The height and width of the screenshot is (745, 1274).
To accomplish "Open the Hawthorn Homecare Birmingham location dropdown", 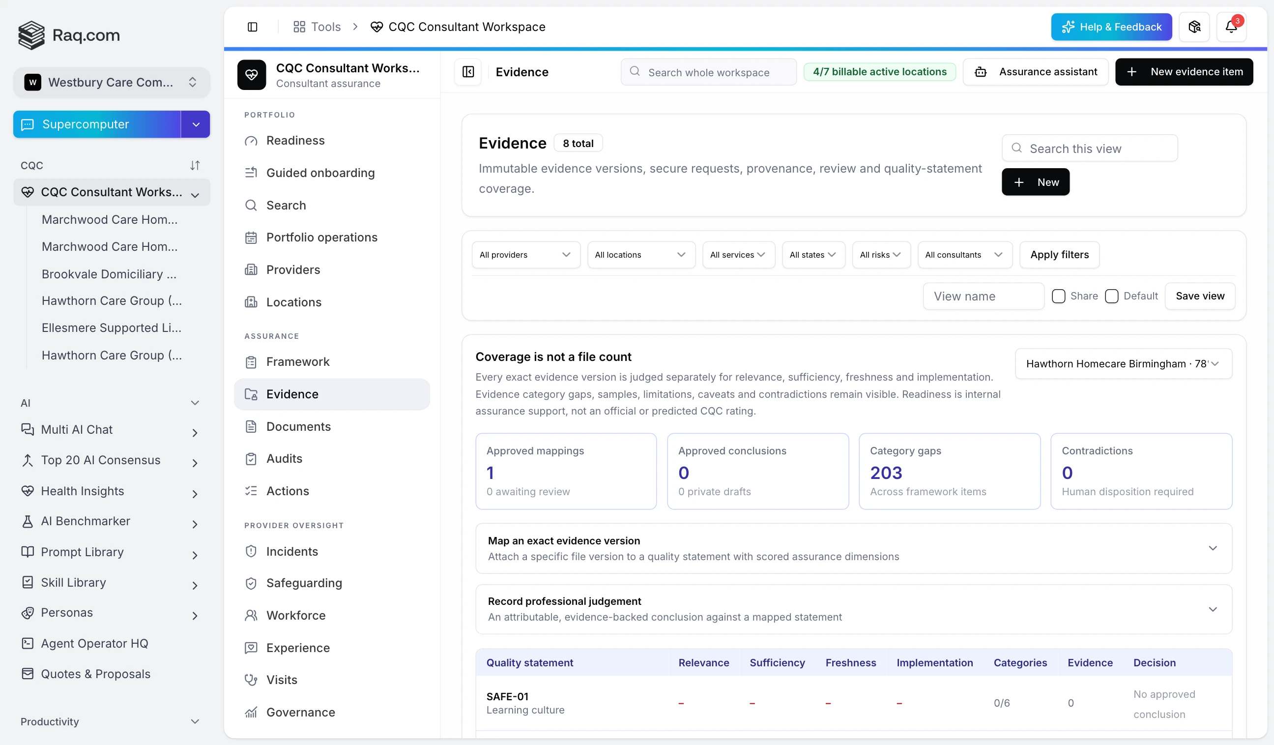I will [x=1123, y=364].
